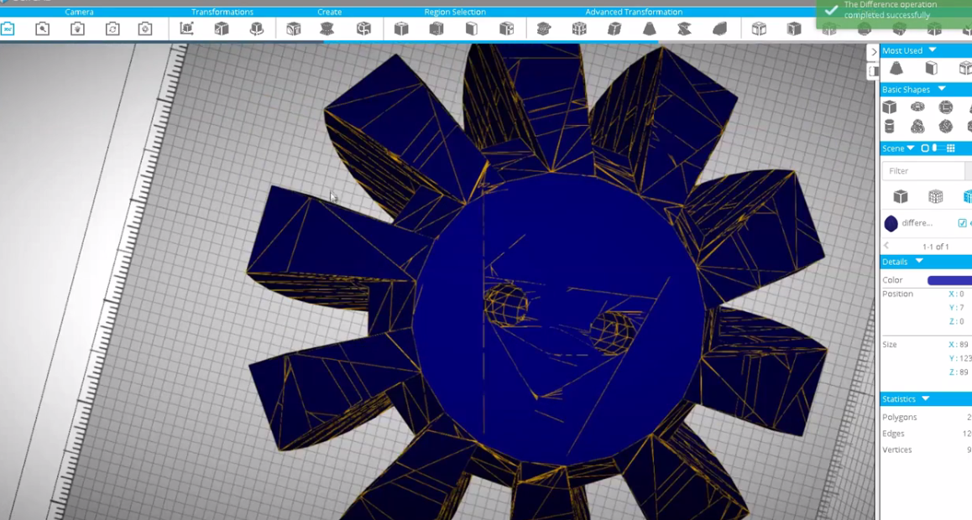Select the fourth cube under Region Selection
This screenshot has width=972, height=520.
(506, 29)
